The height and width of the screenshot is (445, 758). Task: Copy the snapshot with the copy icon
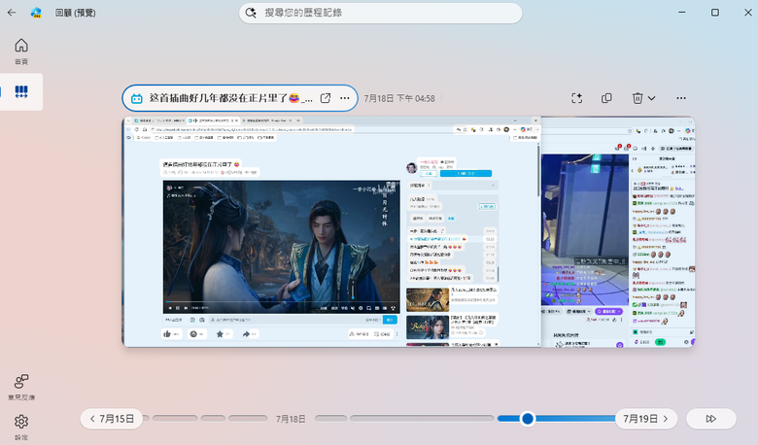(x=606, y=98)
